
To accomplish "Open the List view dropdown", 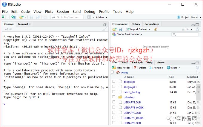I will [x=187, y=29].
